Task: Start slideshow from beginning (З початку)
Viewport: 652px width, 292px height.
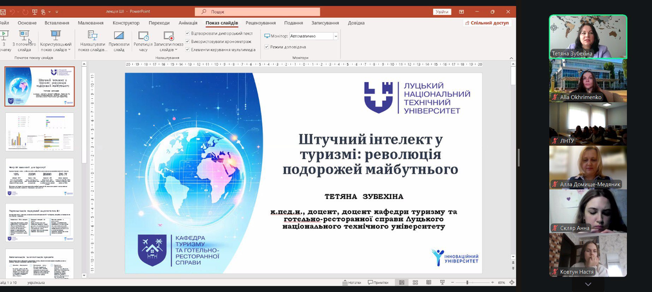Action: point(4,40)
